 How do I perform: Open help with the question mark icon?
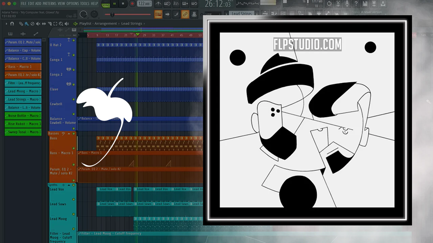coord(356,4)
